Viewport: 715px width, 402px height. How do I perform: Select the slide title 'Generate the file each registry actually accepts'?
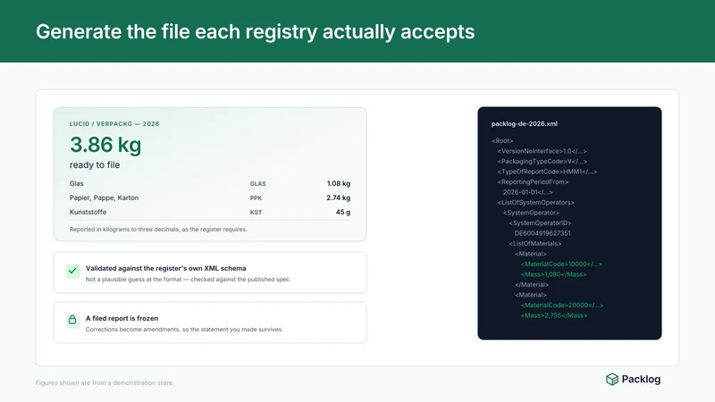pyautogui.click(x=256, y=32)
